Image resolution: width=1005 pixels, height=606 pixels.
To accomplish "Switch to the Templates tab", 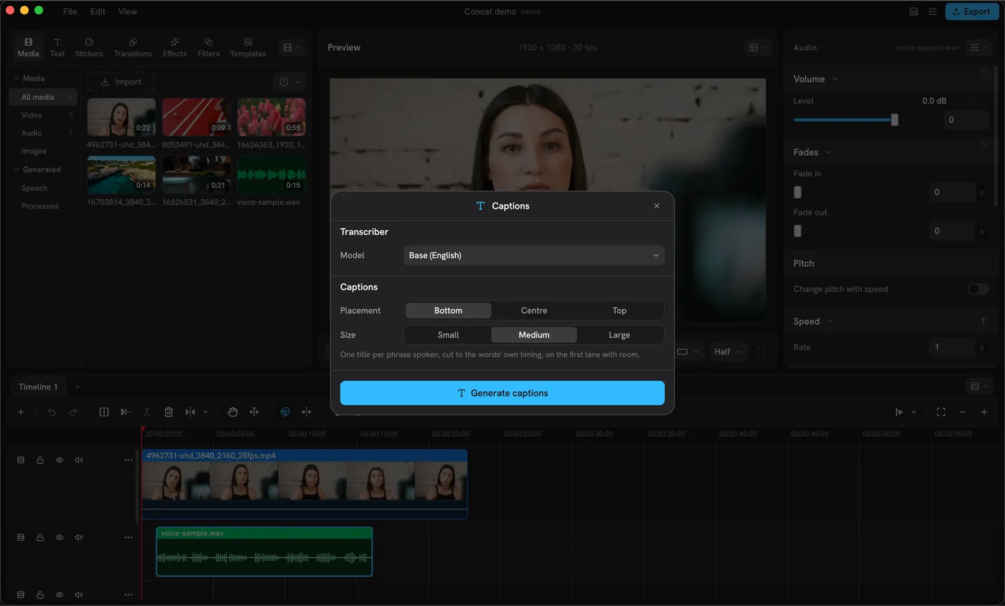I will coord(248,48).
